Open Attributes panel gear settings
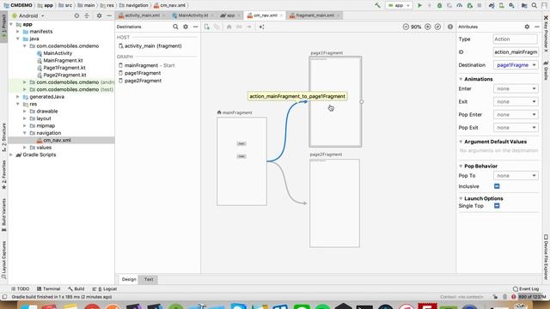 [527, 27]
